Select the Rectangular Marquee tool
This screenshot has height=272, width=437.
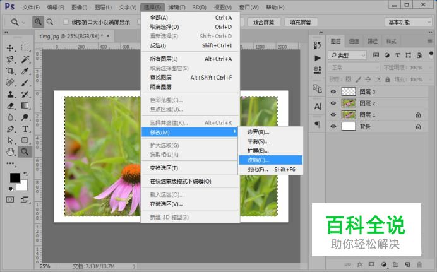tap(25, 48)
